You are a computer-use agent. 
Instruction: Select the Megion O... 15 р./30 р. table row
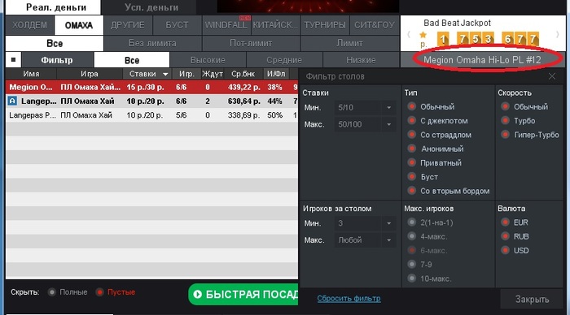click(x=152, y=88)
